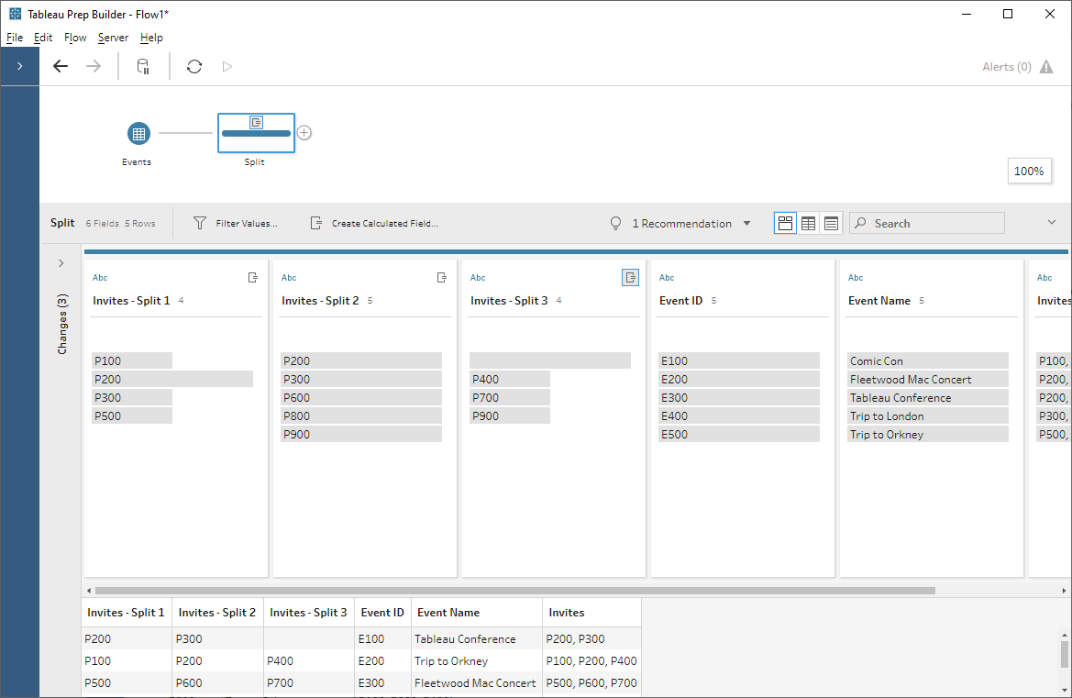Switch to profile pane view
1072x698 pixels.
point(786,224)
